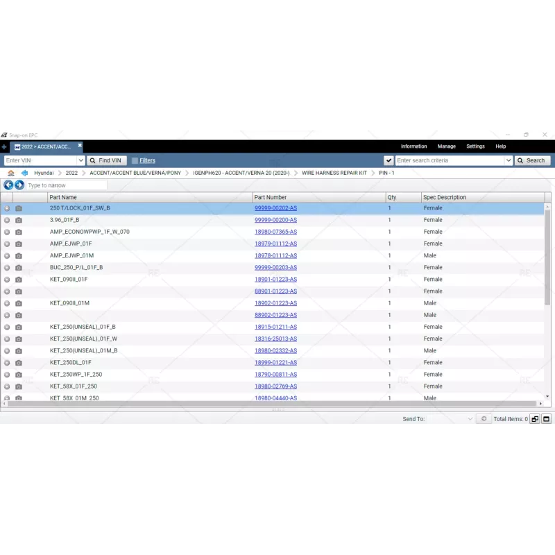Click the plus icon to open a new tab
The height and width of the screenshot is (555, 555).
click(x=6, y=146)
